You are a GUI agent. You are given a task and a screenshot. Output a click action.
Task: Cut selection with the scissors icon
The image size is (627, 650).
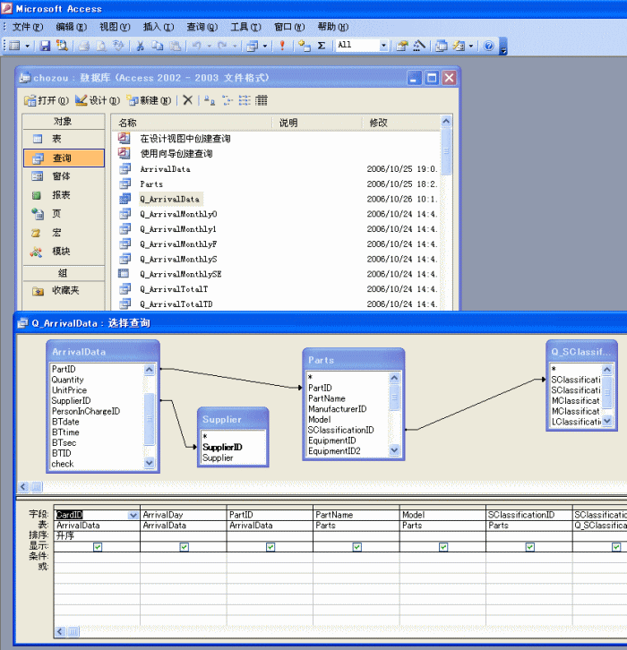coord(140,46)
